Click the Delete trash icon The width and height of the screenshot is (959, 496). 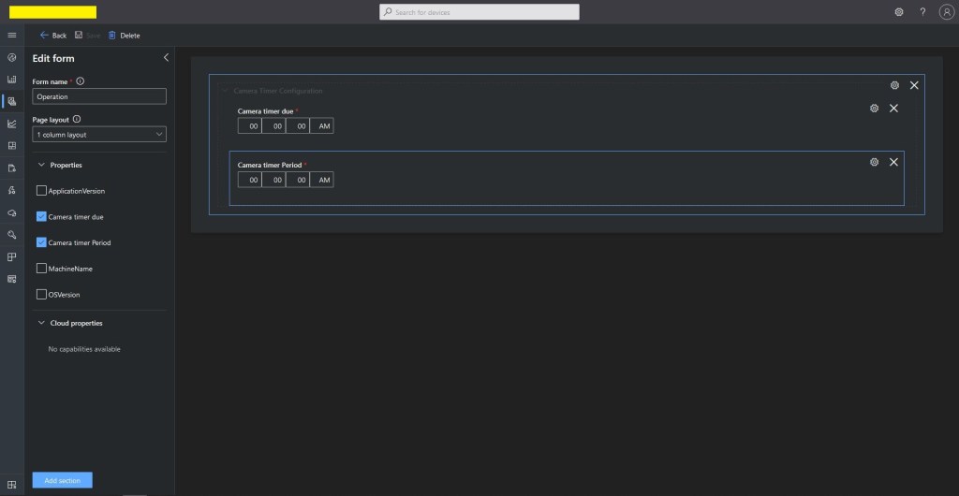[112, 36]
